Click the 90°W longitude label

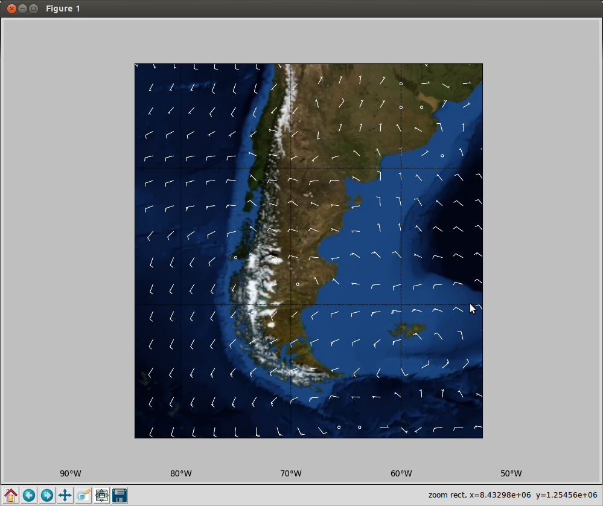[x=71, y=473]
